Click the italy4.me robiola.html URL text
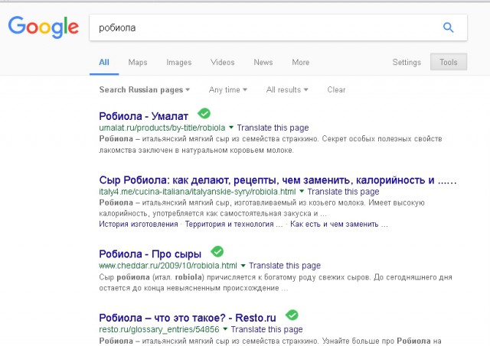 click(x=198, y=192)
